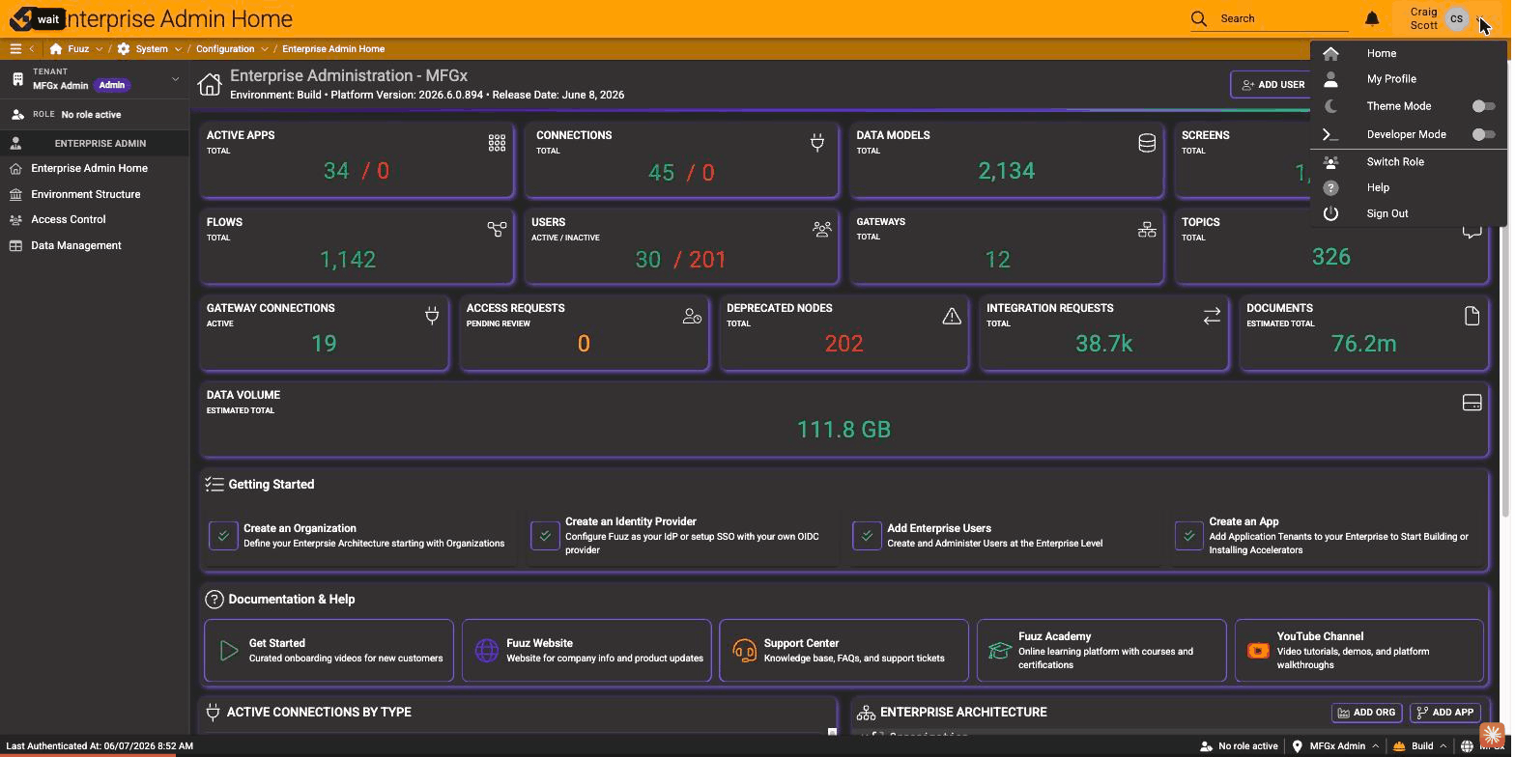Click the ADD APP button
This screenshot has width=1515, height=757.
1445,713
